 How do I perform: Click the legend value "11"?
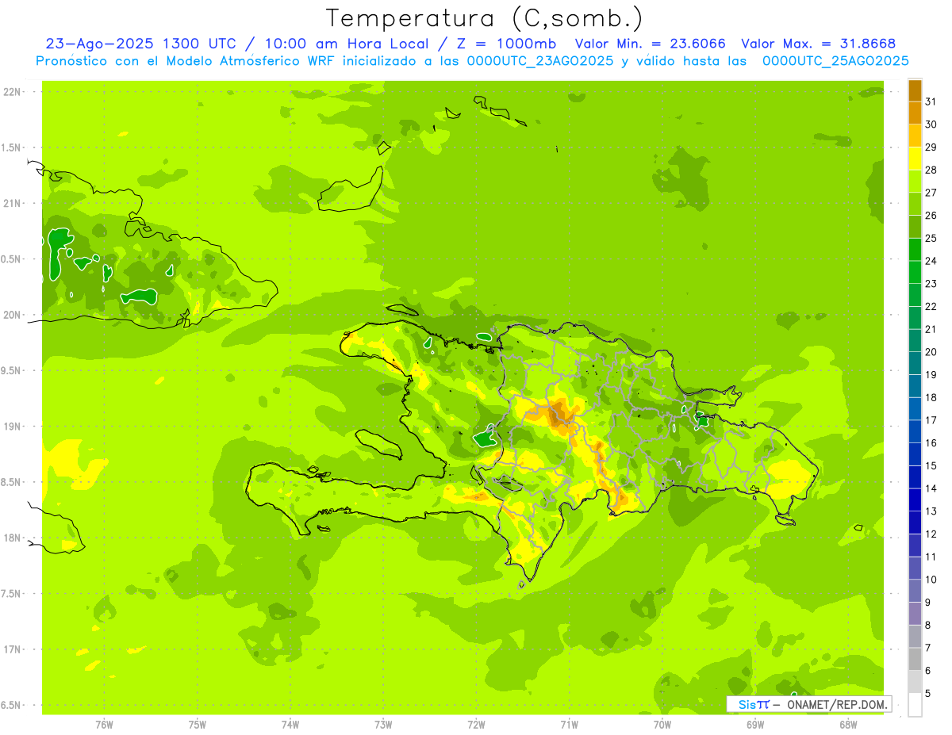coord(931,557)
